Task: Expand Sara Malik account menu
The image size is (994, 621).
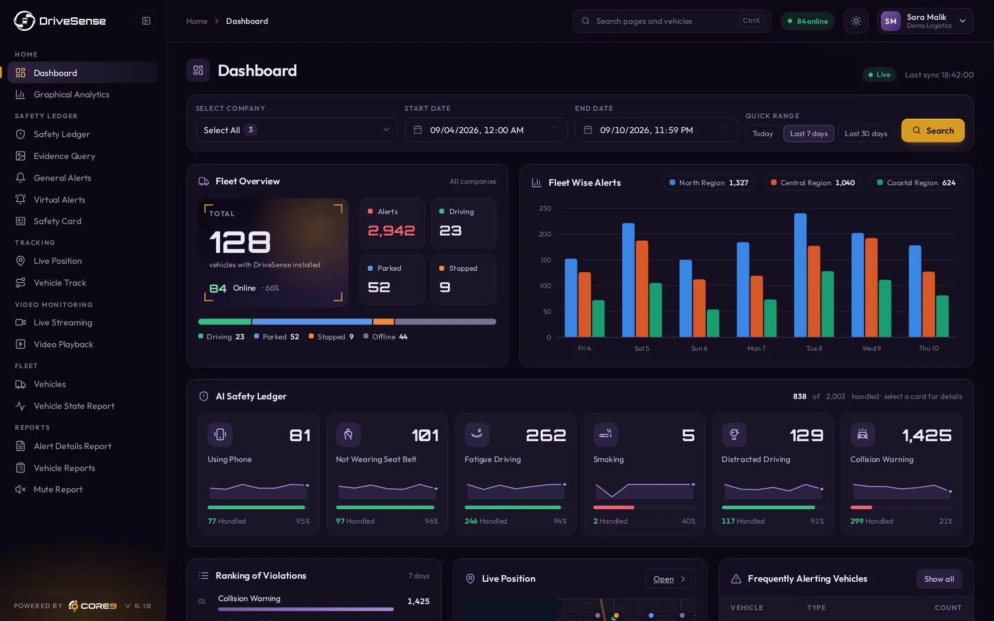Action: point(925,21)
